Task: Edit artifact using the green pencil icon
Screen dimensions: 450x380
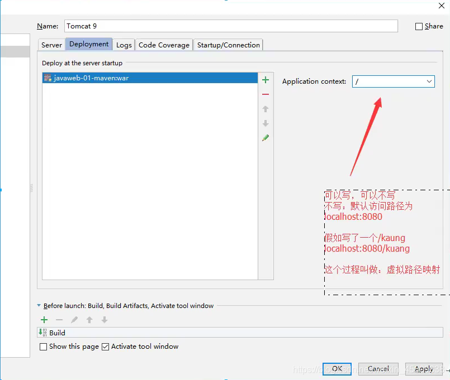Action: pyautogui.click(x=266, y=138)
